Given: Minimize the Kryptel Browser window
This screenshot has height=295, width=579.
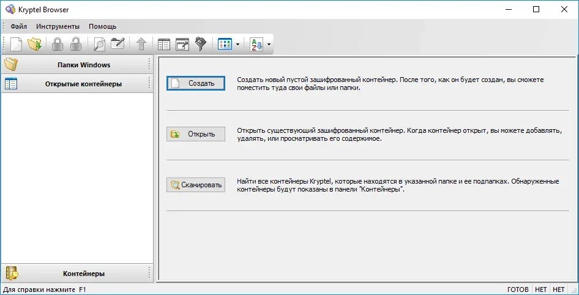Looking at the screenshot, I should click(x=508, y=10).
